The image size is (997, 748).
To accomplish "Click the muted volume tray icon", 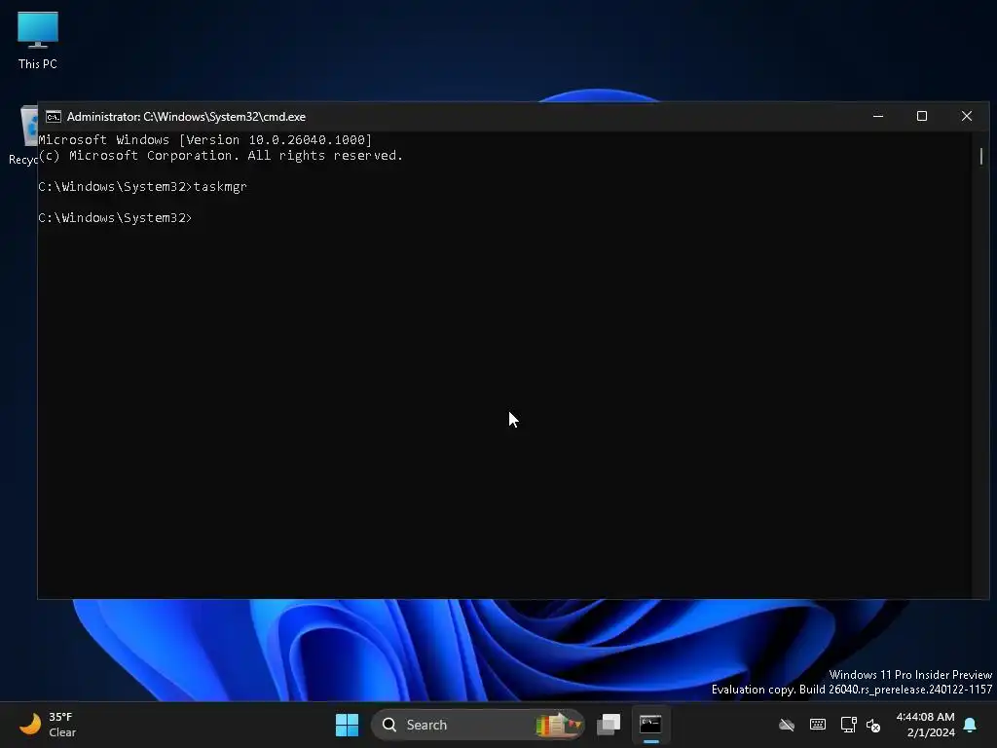I will click(x=873, y=725).
